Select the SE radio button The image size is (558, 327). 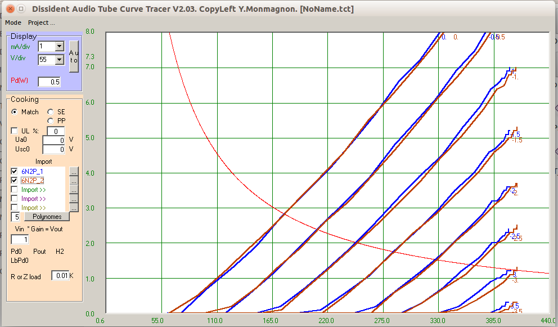[x=51, y=112]
